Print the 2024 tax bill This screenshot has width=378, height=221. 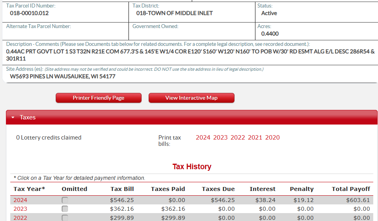(x=203, y=138)
